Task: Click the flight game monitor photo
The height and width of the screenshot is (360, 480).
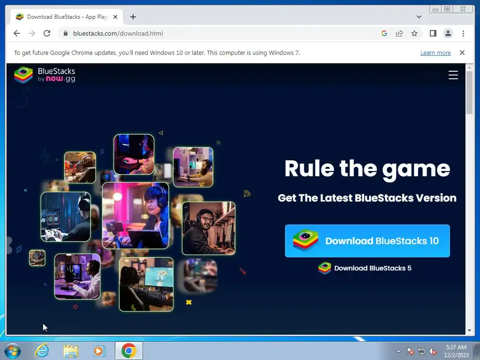Action: (146, 285)
